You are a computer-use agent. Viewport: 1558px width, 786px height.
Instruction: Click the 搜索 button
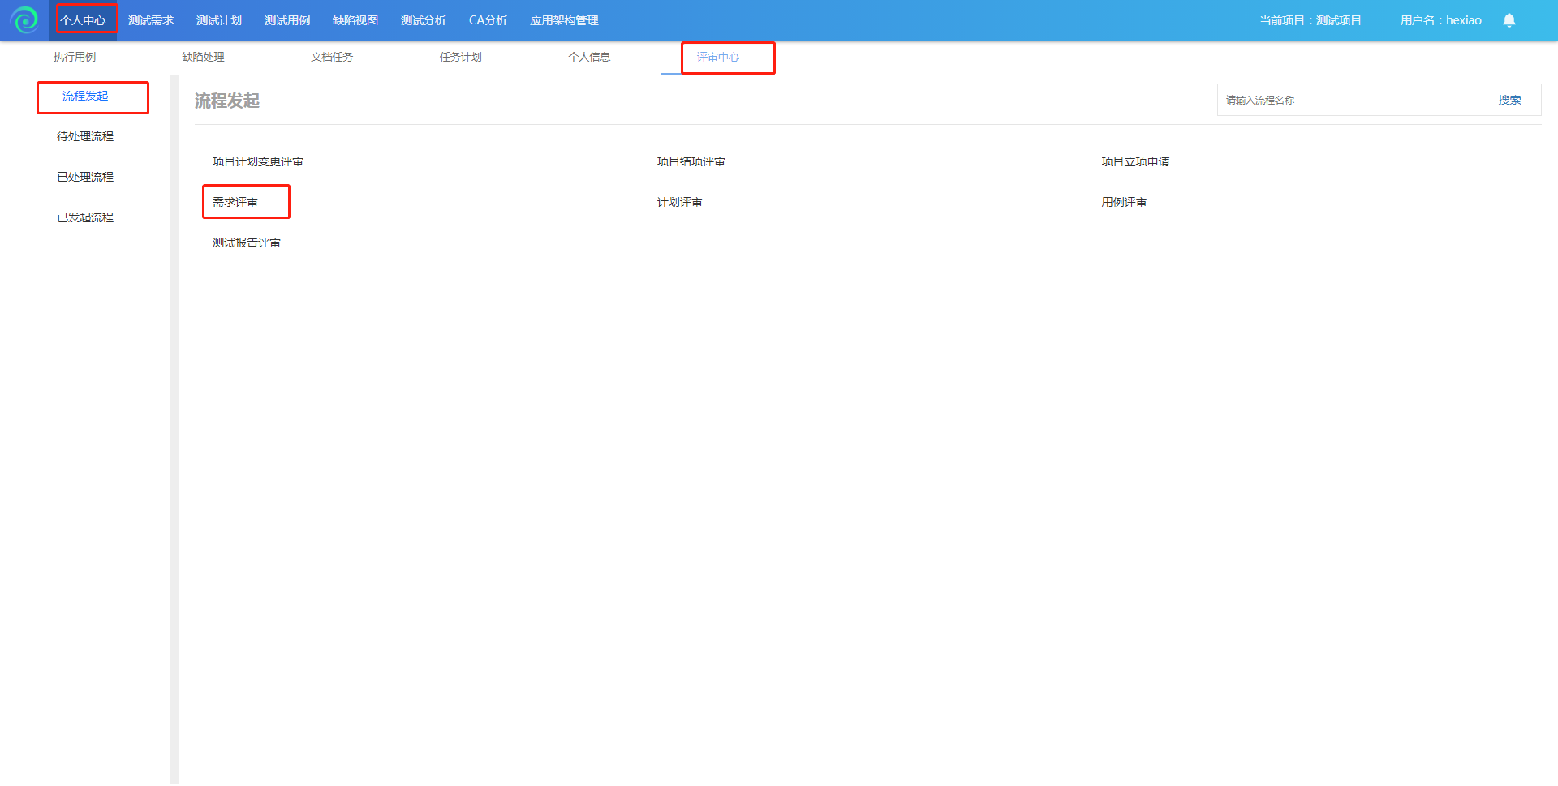[x=1509, y=100]
